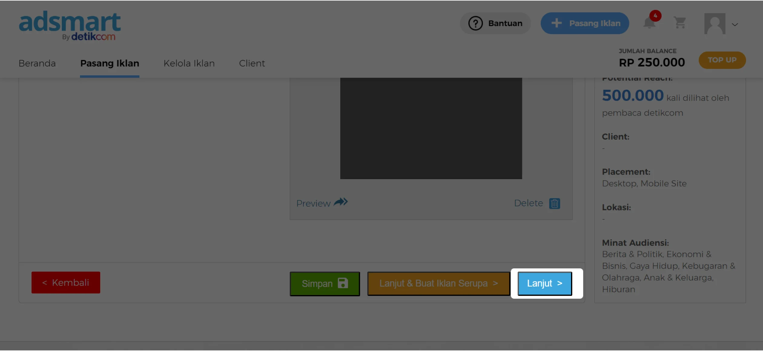Open the shopping cart icon
This screenshot has height=351, width=763.
coord(680,23)
